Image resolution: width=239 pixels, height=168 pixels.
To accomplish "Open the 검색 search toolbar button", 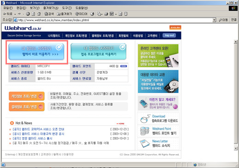I will [49, 14].
